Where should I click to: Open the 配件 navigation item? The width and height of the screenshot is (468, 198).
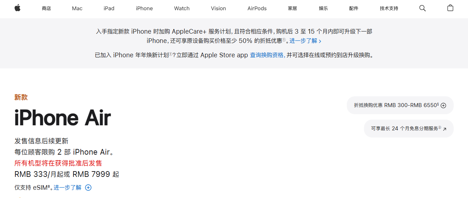354,8
